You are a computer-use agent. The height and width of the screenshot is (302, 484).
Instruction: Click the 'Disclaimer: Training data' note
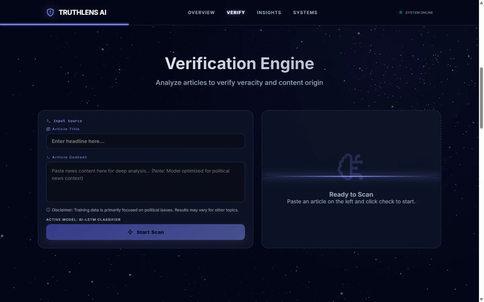coord(145,210)
